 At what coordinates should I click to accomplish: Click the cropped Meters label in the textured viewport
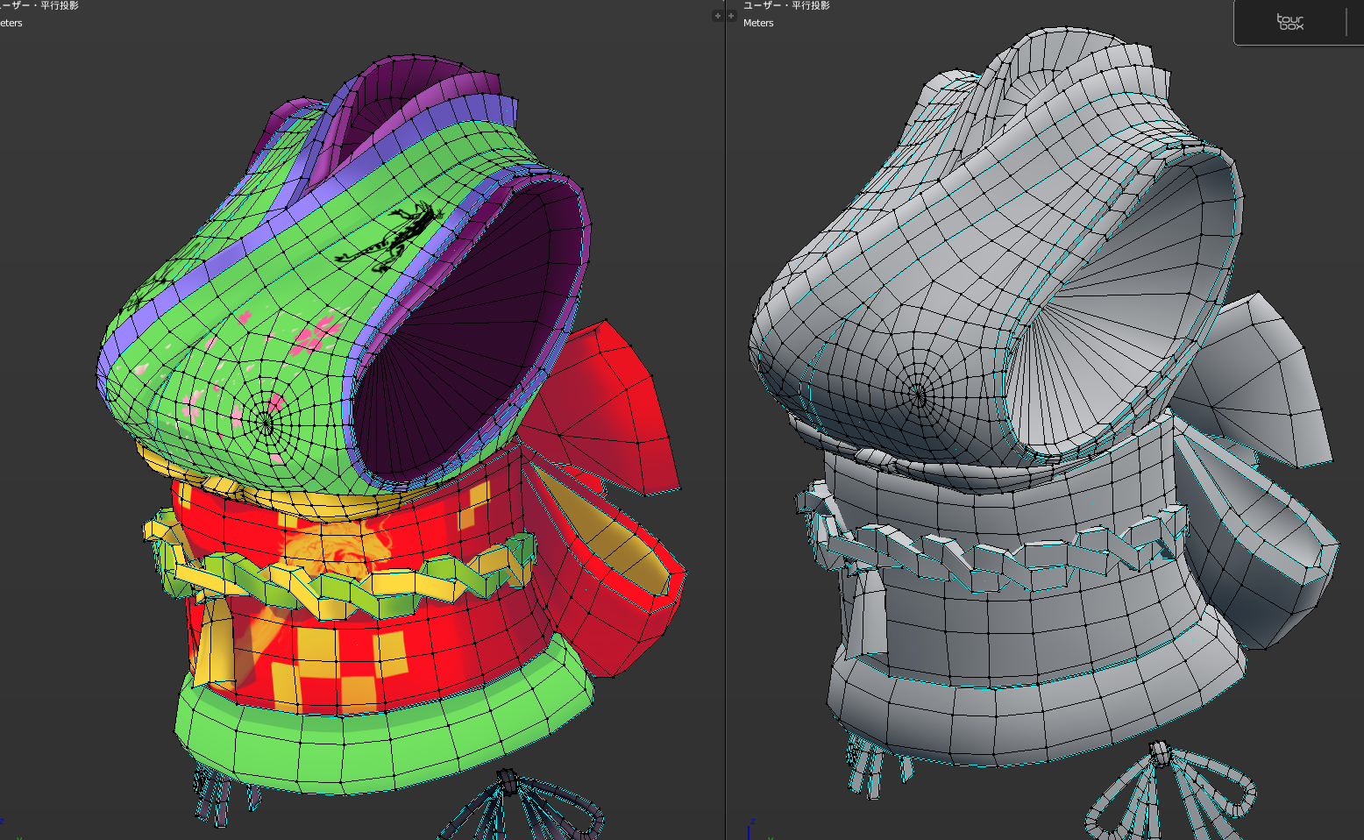point(11,24)
